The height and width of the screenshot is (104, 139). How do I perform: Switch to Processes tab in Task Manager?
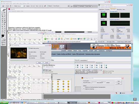tap(107, 9)
